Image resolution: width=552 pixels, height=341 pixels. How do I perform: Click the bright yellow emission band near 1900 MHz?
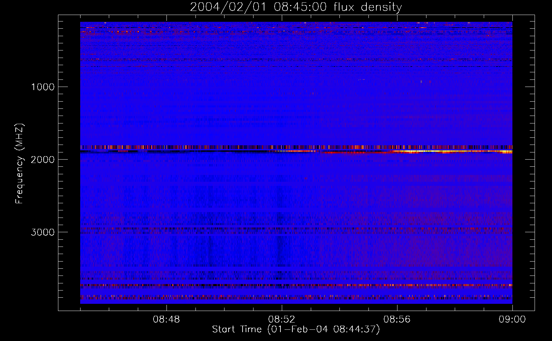point(450,151)
